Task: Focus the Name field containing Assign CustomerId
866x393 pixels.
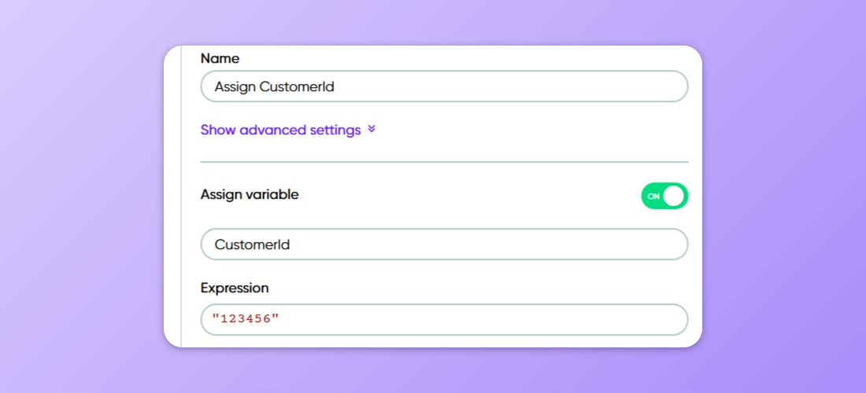Action: (444, 86)
